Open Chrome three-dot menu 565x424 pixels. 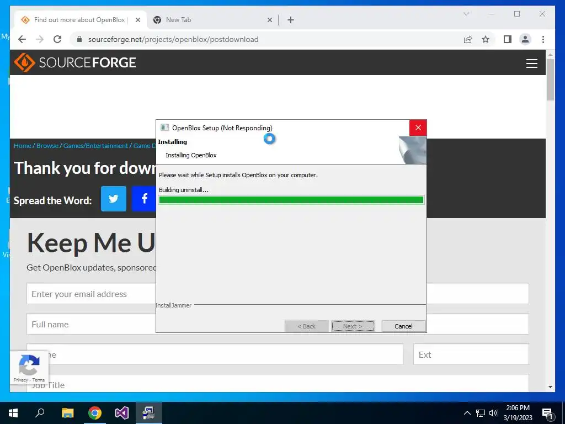543,39
